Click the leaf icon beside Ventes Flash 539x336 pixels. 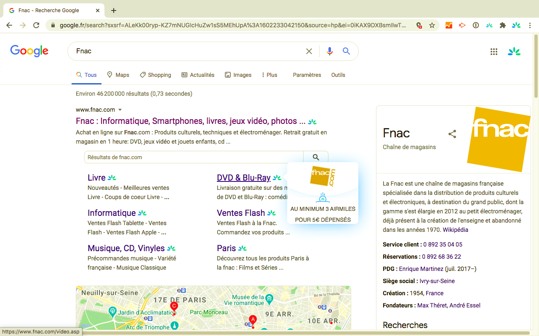[x=272, y=213]
